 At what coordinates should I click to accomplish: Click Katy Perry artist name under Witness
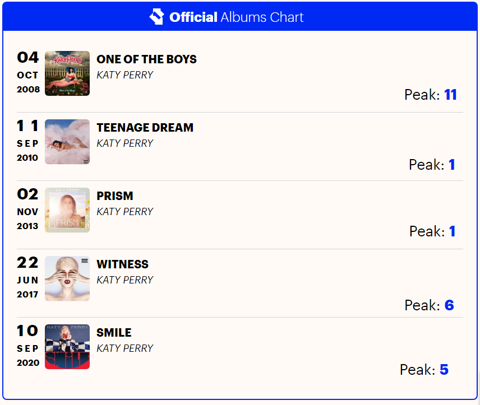click(124, 280)
